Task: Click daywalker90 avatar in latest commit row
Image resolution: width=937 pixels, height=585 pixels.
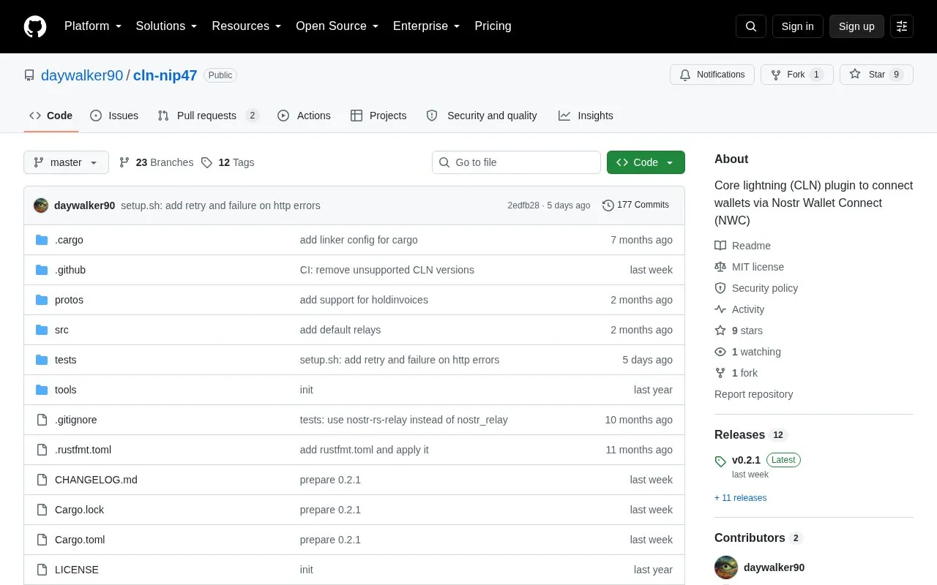Action: 41,205
